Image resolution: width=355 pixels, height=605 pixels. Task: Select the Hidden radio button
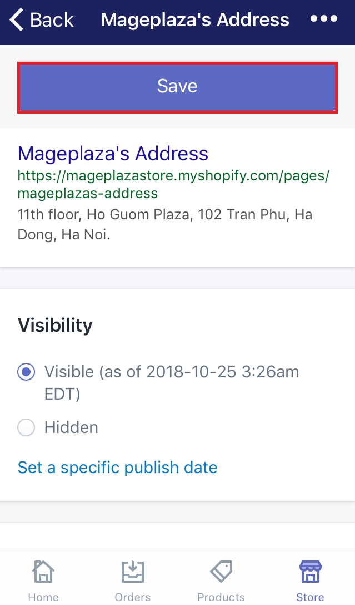click(26, 427)
